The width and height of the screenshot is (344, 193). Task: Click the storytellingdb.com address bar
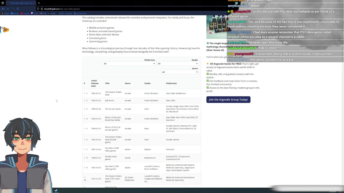click(62, 9)
